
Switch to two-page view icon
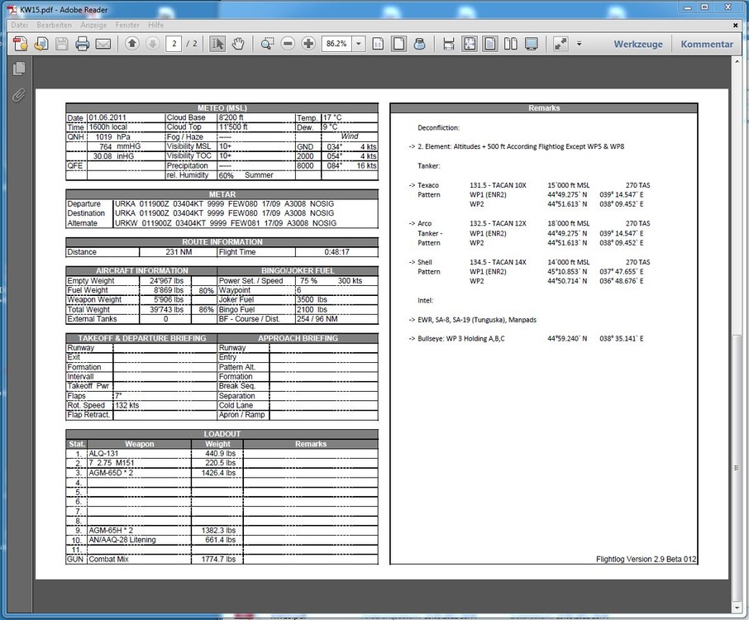(511, 44)
